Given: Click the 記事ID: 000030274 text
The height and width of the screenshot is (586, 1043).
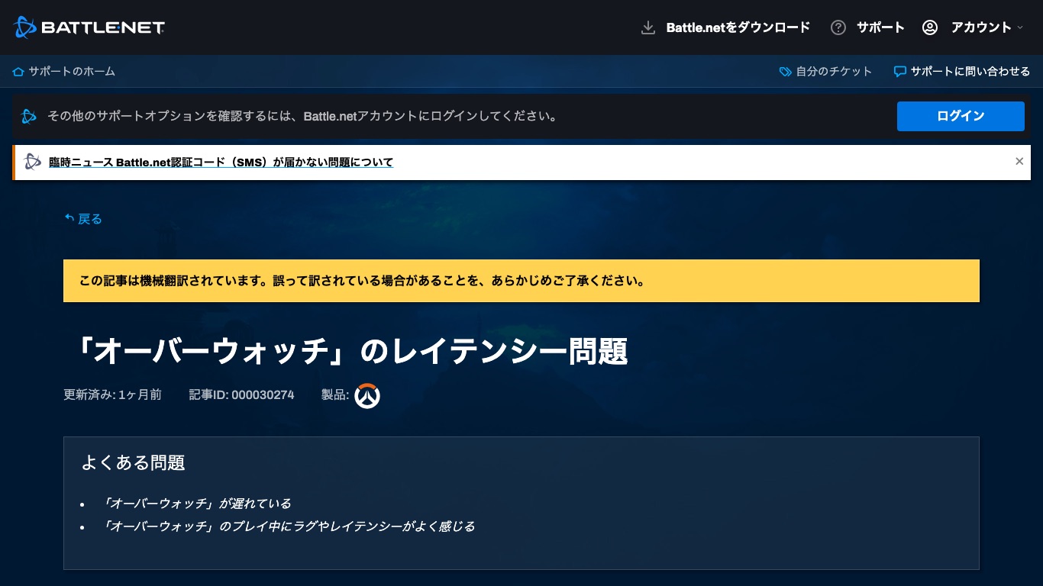Looking at the screenshot, I should [x=241, y=394].
